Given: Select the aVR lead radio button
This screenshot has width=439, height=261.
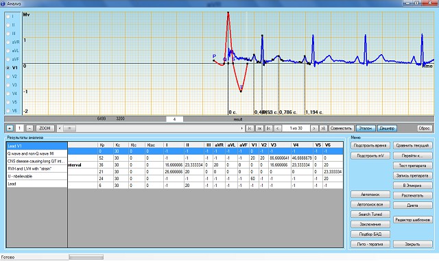Looking at the screenshot, I should (x=8, y=42).
